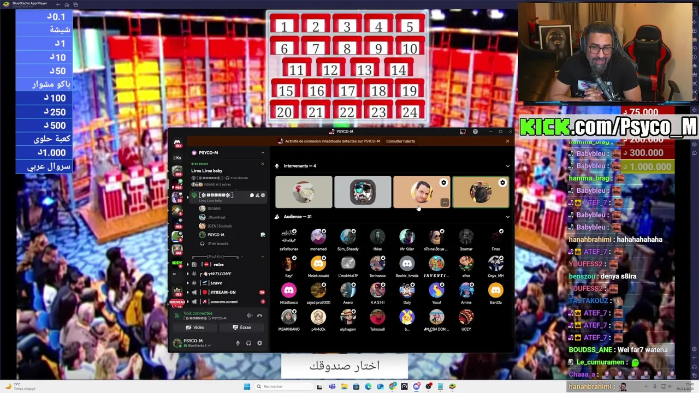Screen dimensions: 699x393
Task: Turn on camera with the Vidéo button
Action: point(194,327)
